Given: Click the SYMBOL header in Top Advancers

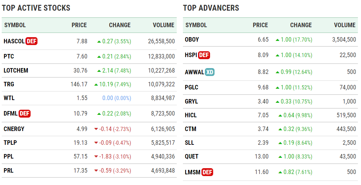Looking at the screenshot, I should (196, 25).
